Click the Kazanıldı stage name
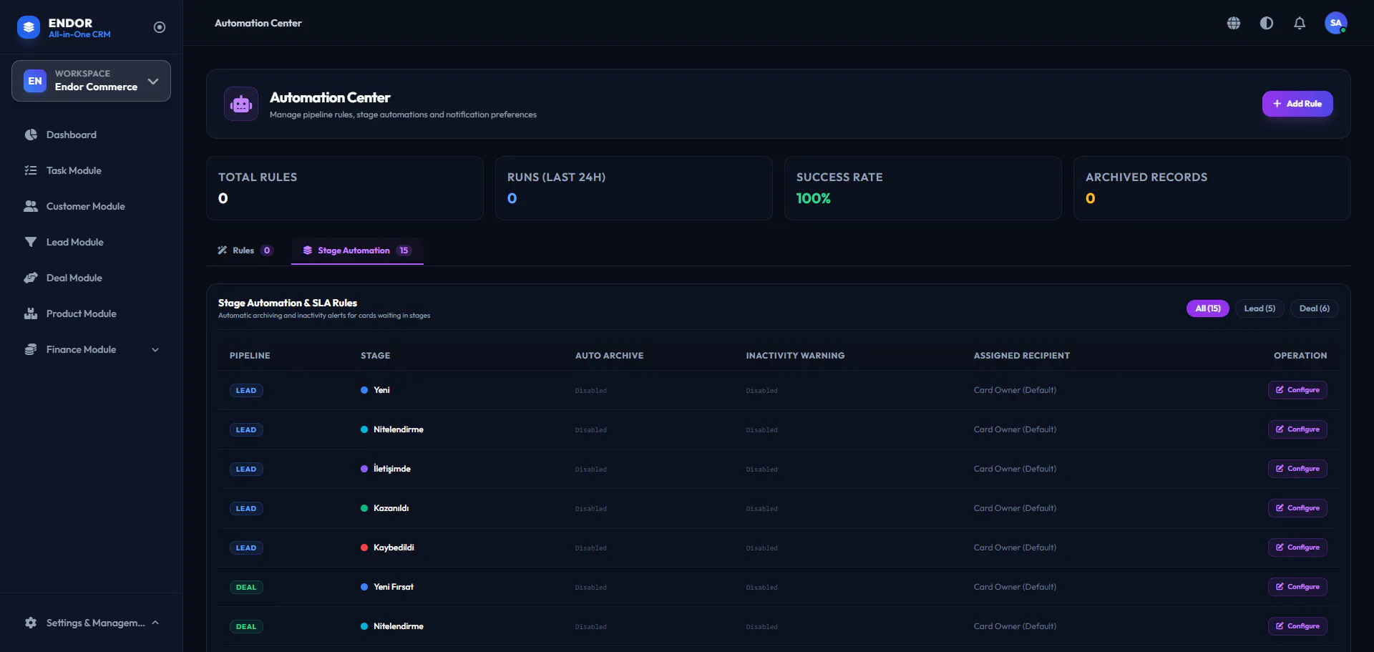The image size is (1374, 652). click(391, 508)
